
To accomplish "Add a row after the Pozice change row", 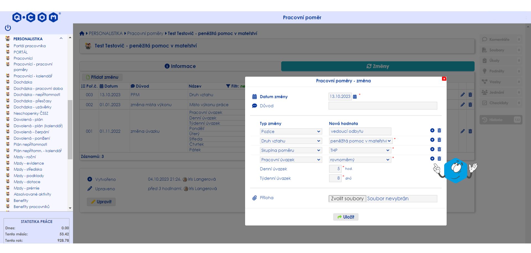I will [432, 130].
